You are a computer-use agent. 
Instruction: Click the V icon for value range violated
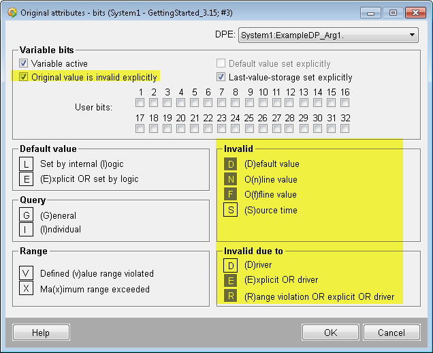27,274
